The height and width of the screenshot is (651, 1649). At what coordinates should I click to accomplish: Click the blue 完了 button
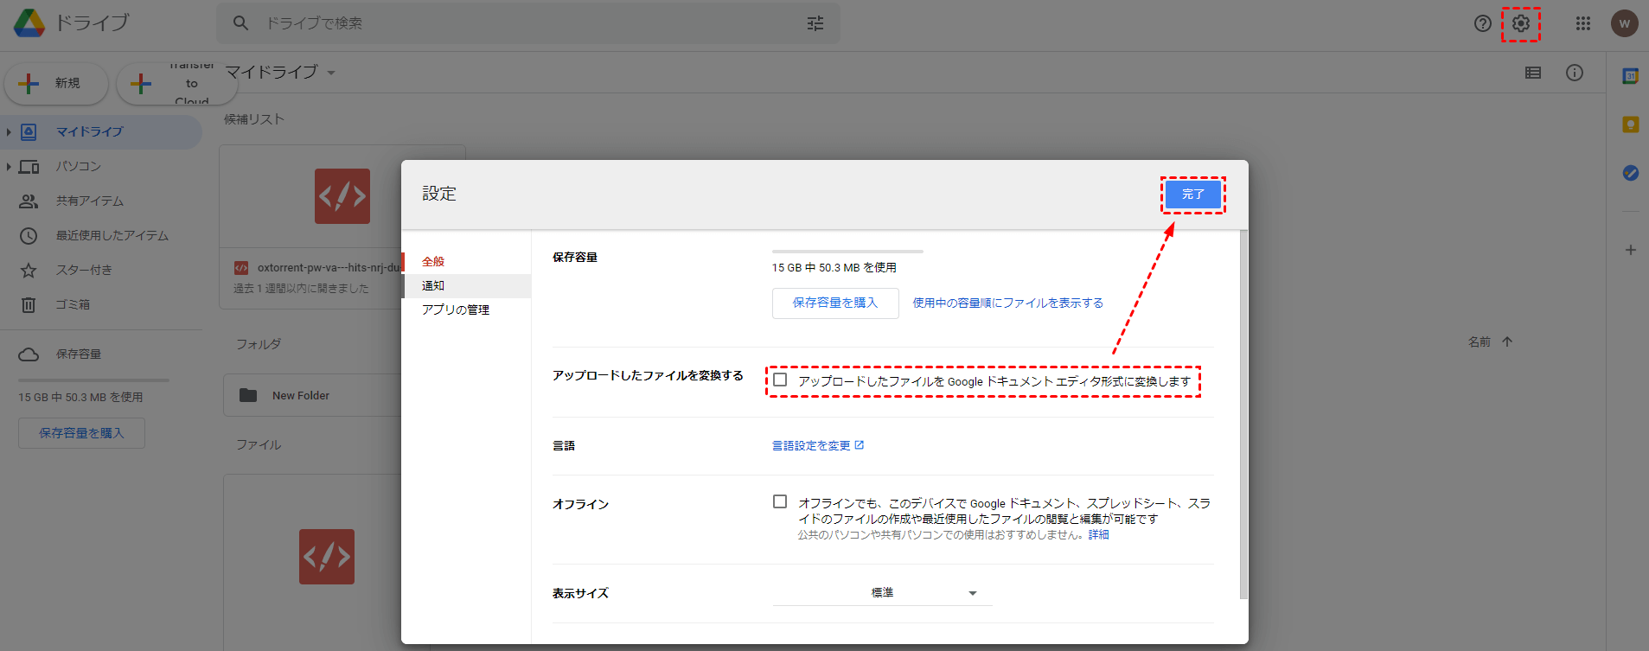pyautogui.click(x=1192, y=195)
